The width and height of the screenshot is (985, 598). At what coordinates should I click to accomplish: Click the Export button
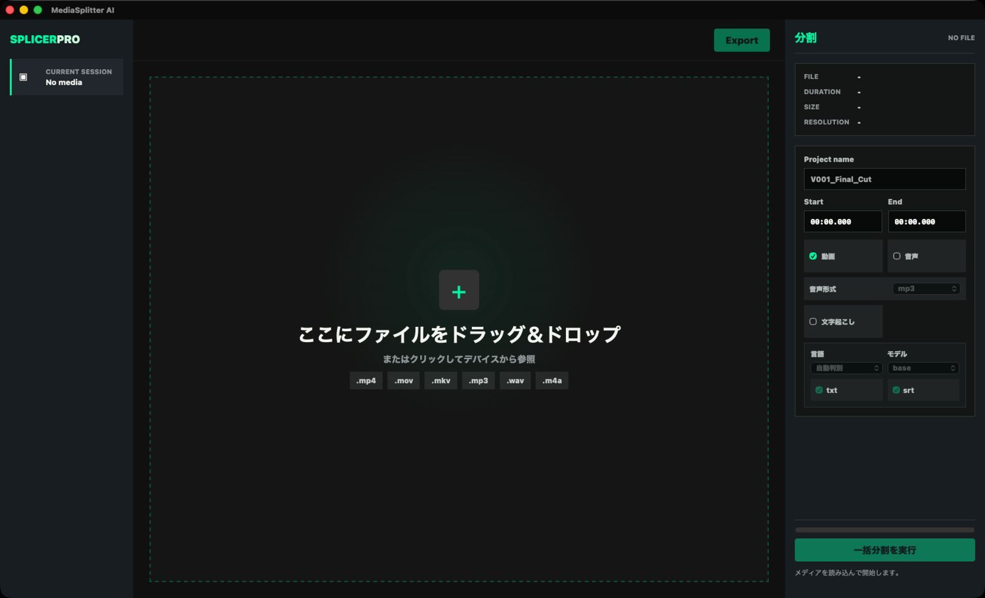741,40
